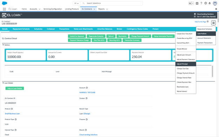
Task: Focus the Search Salesforce field
Action: click(111, 3)
